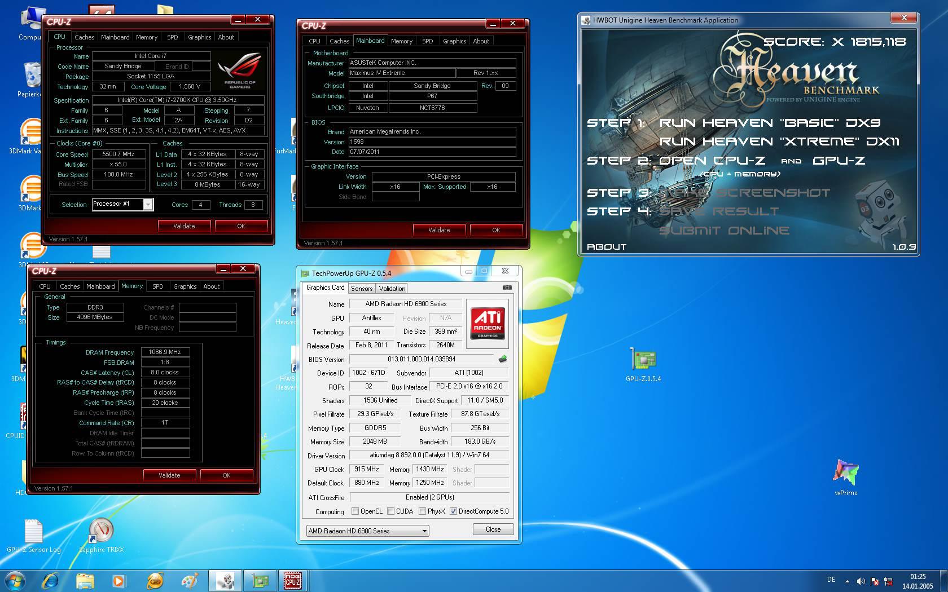Click HWBOT Heaven window title icon
Viewport: 948px width, 592px height.
(586, 20)
